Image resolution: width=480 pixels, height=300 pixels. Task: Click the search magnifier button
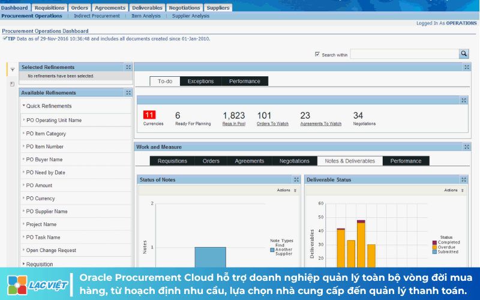pos(464,54)
